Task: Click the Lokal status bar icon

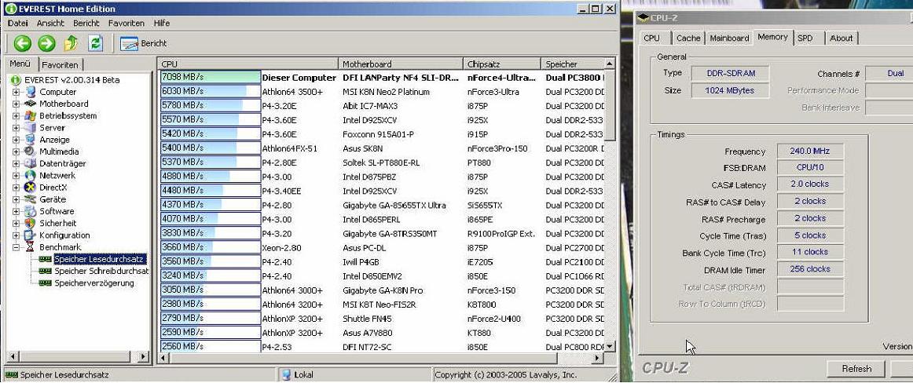Action: tap(286, 375)
